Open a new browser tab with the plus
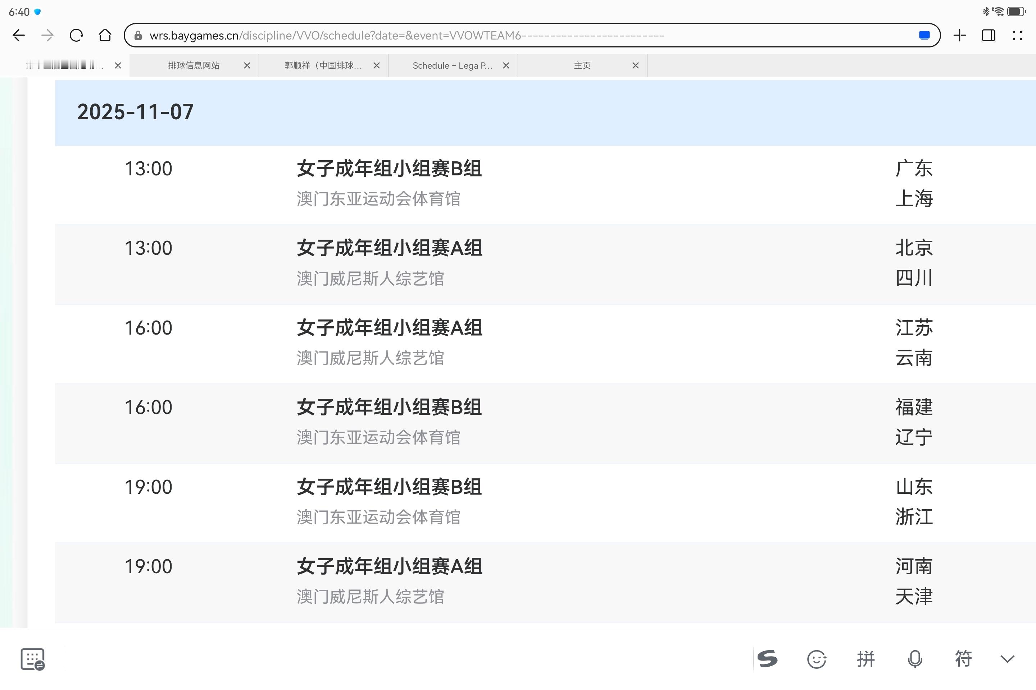The width and height of the screenshot is (1036, 690). (959, 35)
